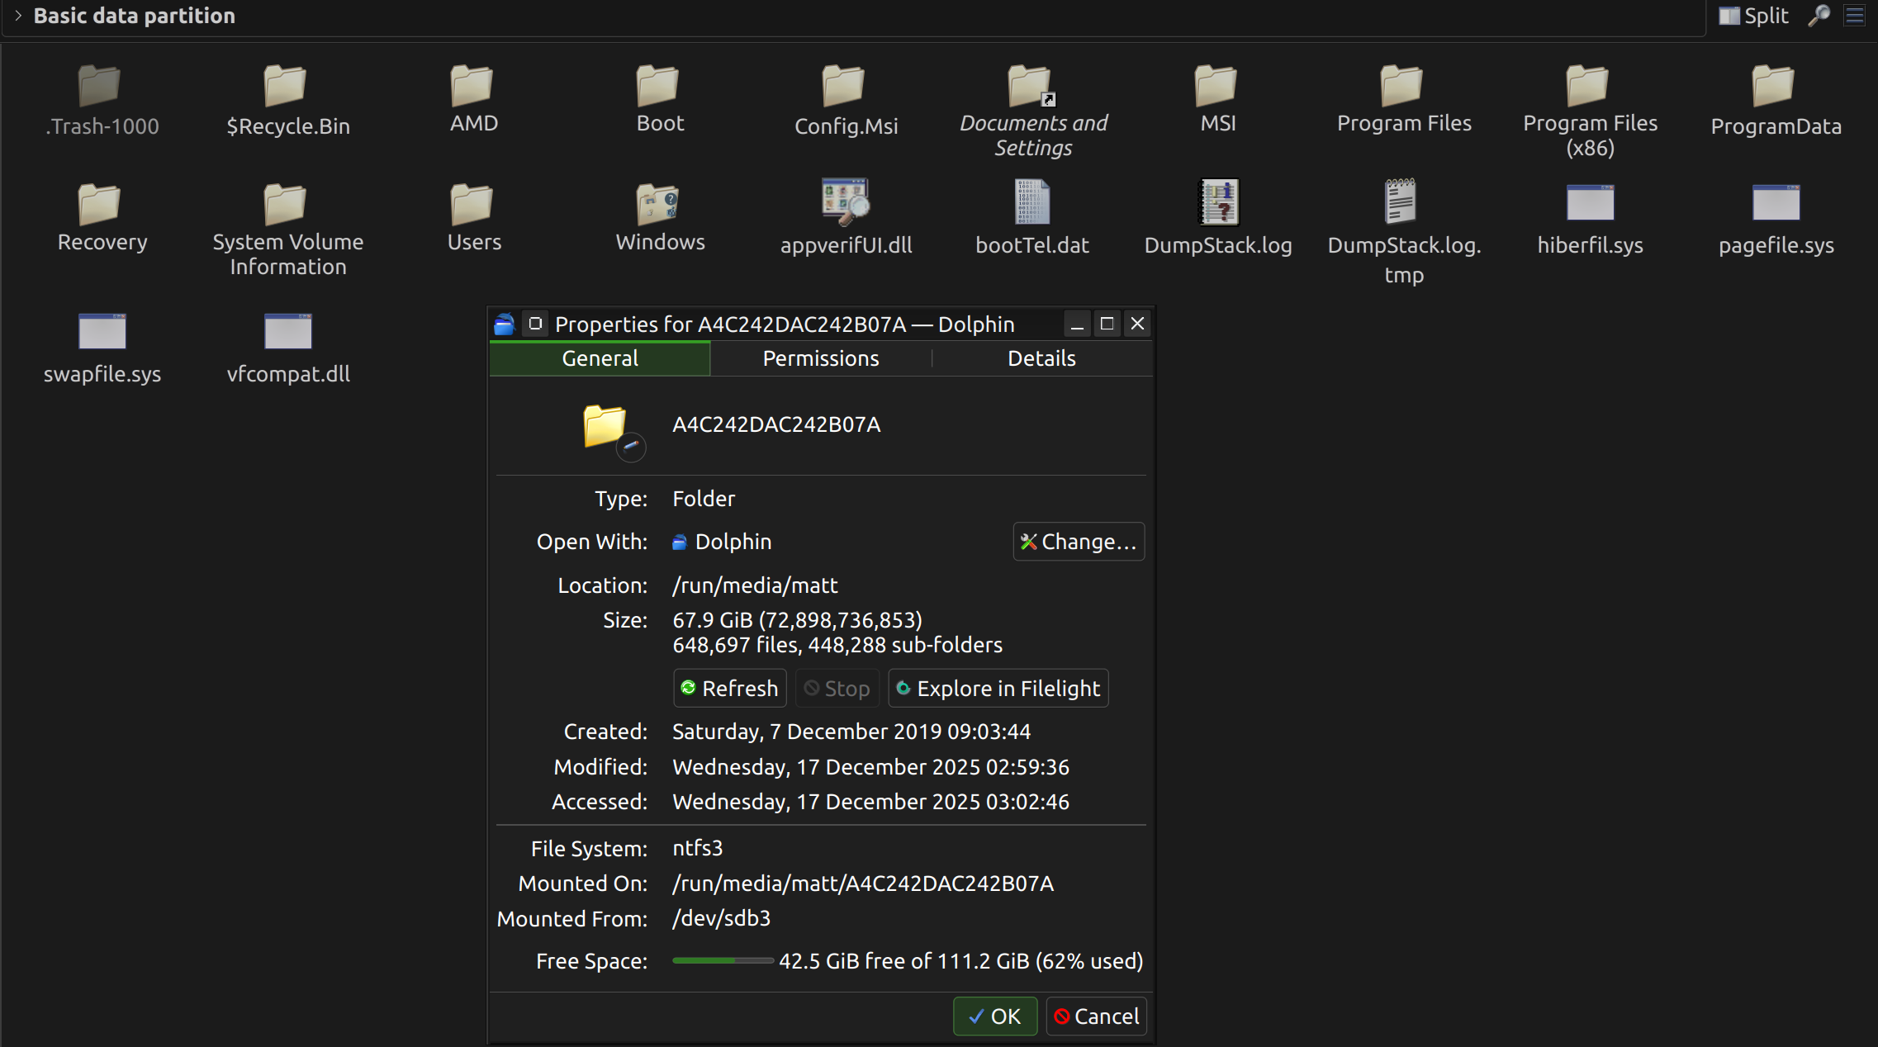Click the folder icon edit badge in Properties
This screenshot has width=1878, height=1047.
[x=631, y=447]
